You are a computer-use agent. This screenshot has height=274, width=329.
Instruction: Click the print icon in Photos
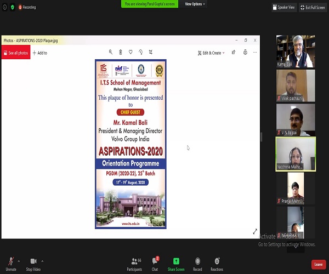click(x=245, y=52)
